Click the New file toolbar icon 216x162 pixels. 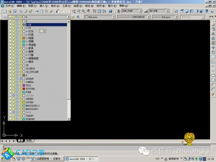(x=4, y=11)
